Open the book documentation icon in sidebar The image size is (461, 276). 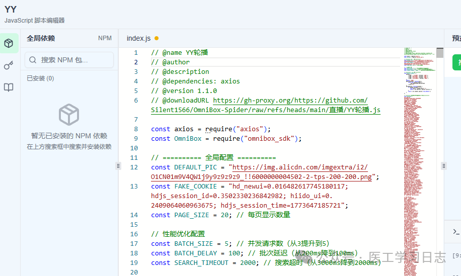[9, 87]
